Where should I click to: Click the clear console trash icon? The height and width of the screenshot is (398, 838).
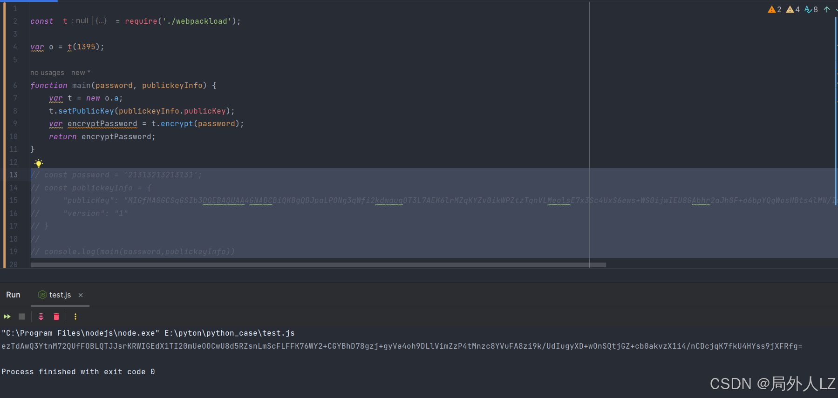56,317
